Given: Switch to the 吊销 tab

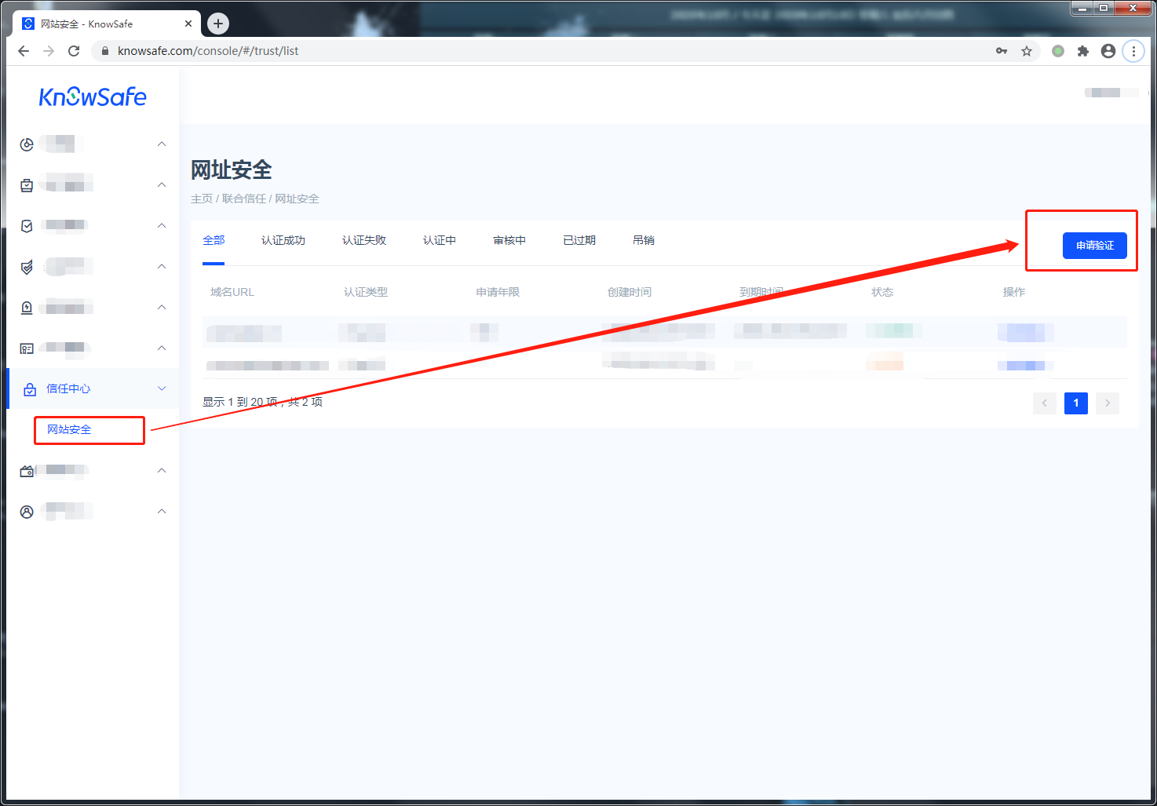Looking at the screenshot, I should [644, 240].
